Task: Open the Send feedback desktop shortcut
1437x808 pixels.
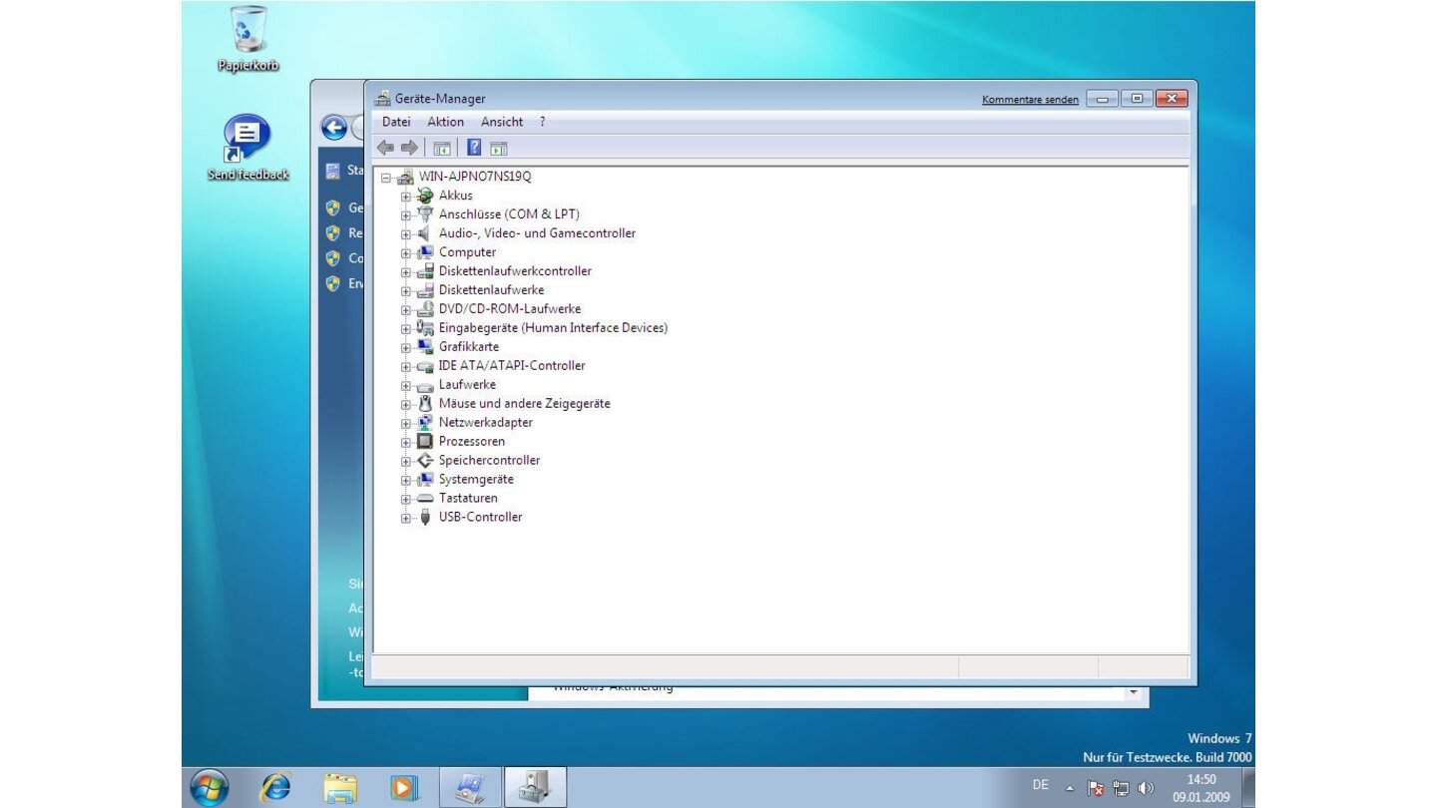Action: pyautogui.click(x=248, y=147)
